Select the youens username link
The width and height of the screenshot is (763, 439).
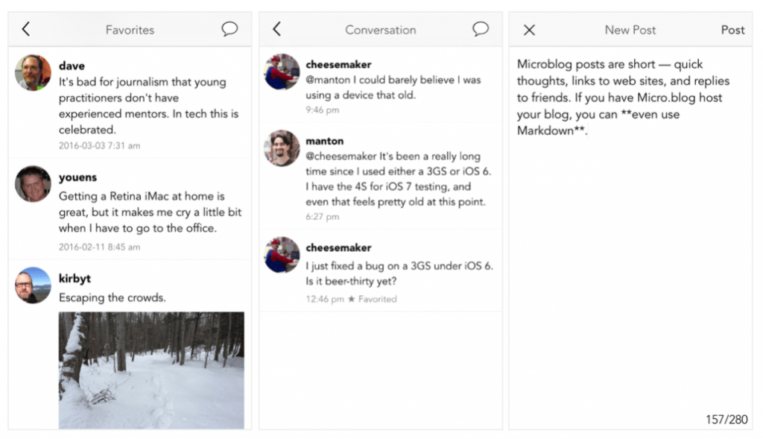77,177
